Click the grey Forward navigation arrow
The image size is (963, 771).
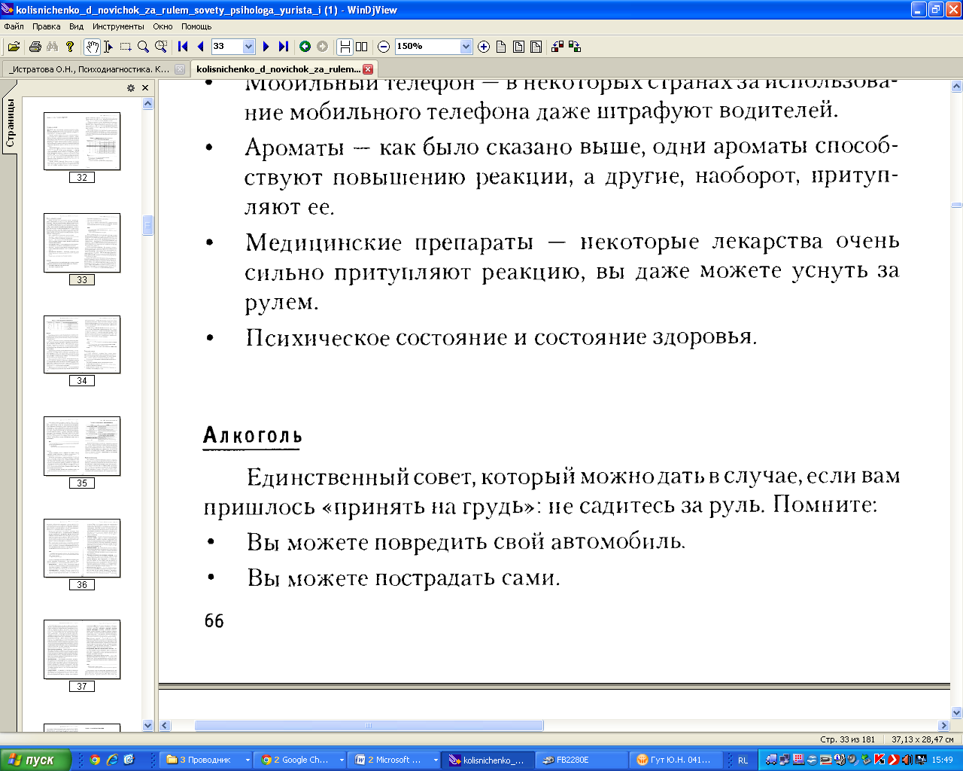coord(322,47)
